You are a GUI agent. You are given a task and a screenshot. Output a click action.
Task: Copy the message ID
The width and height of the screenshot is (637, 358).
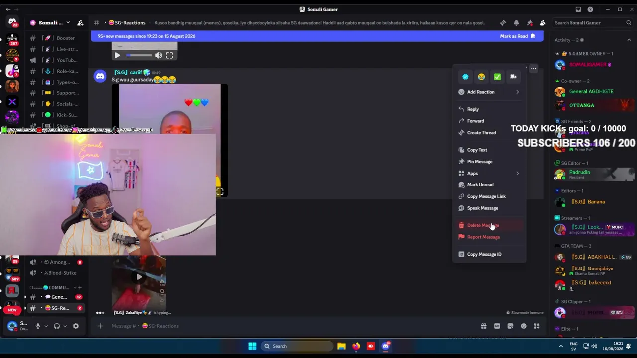pos(489,254)
